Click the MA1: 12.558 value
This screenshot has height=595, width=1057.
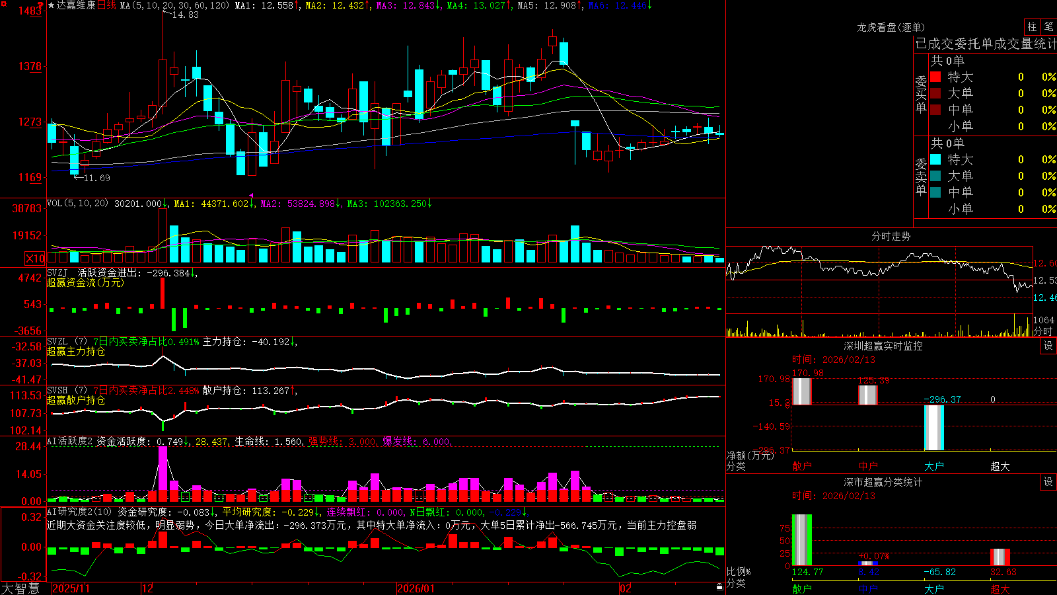pyautogui.click(x=264, y=5)
